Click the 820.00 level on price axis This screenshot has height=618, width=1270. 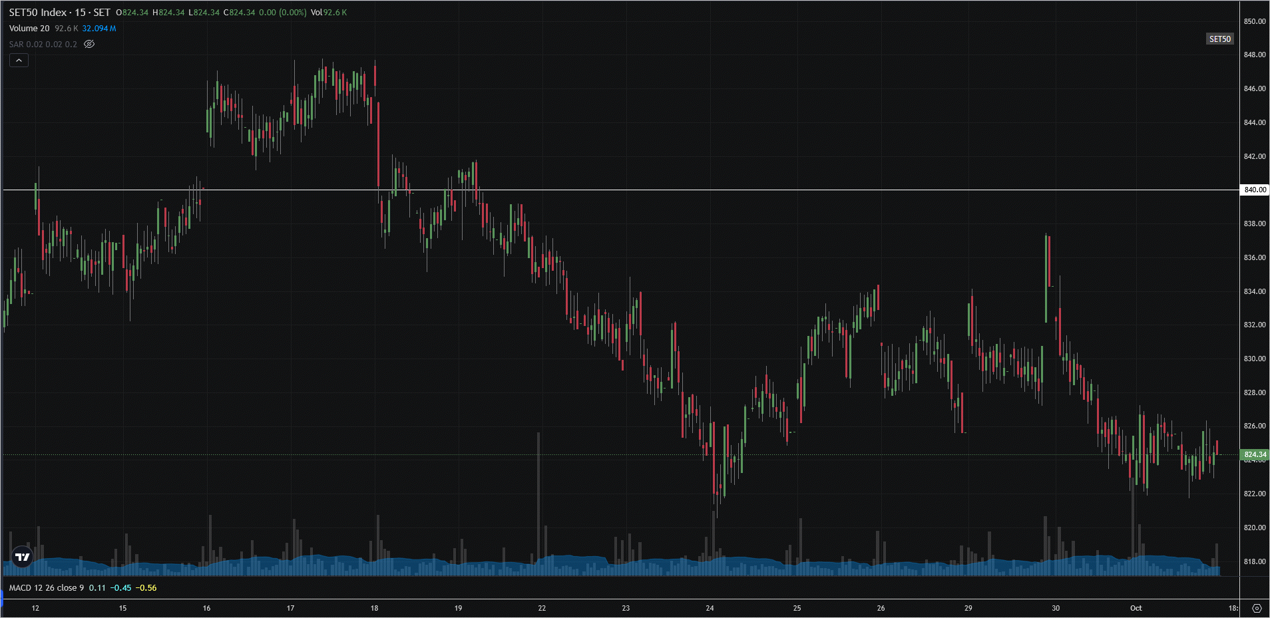[x=1255, y=528]
